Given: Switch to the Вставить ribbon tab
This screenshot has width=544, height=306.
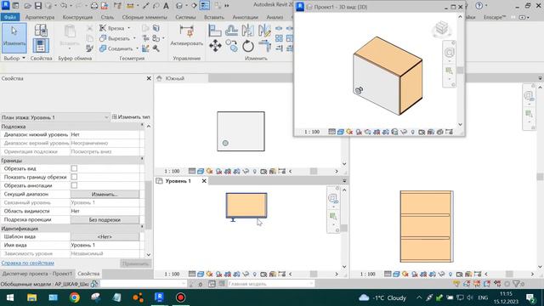Looking at the screenshot, I should (213, 17).
